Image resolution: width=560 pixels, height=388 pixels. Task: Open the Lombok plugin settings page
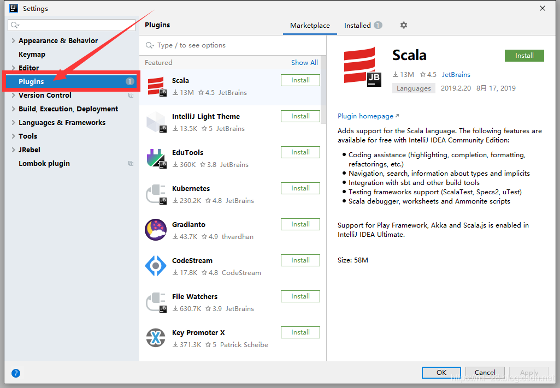(x=44, y=163)
